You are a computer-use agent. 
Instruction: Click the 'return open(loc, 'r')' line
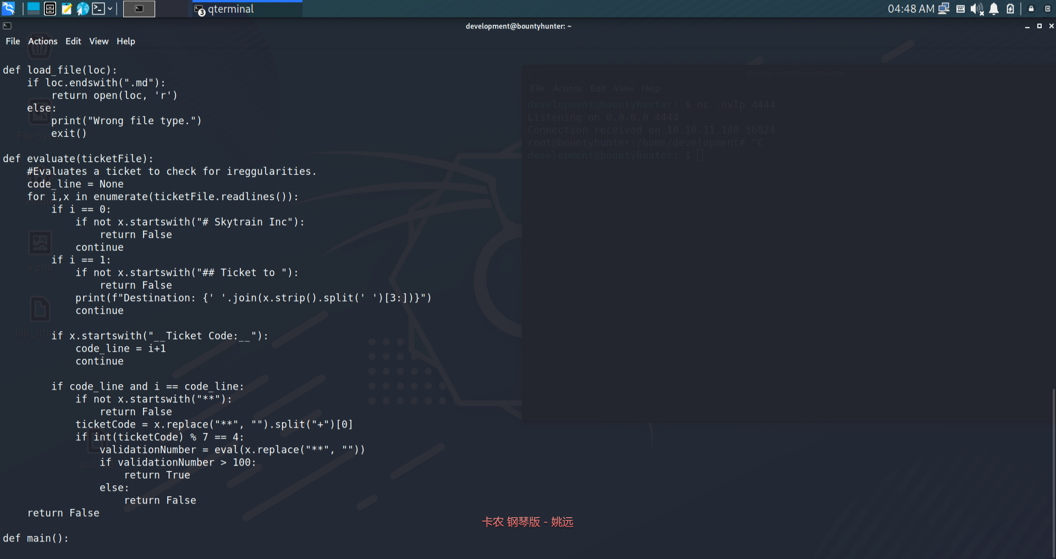click(x=114, y=96)
